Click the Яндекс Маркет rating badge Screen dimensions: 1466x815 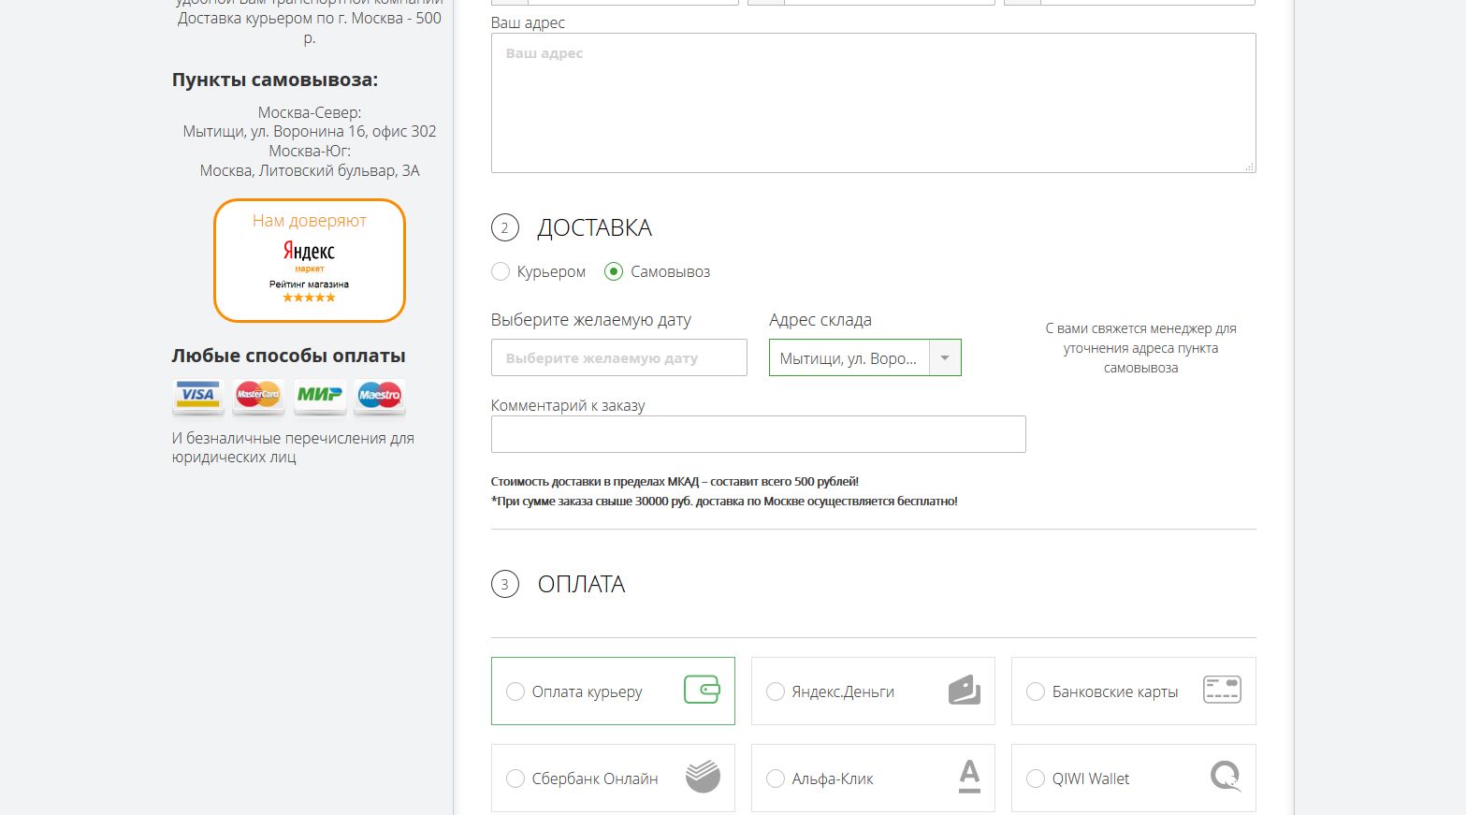310,260
